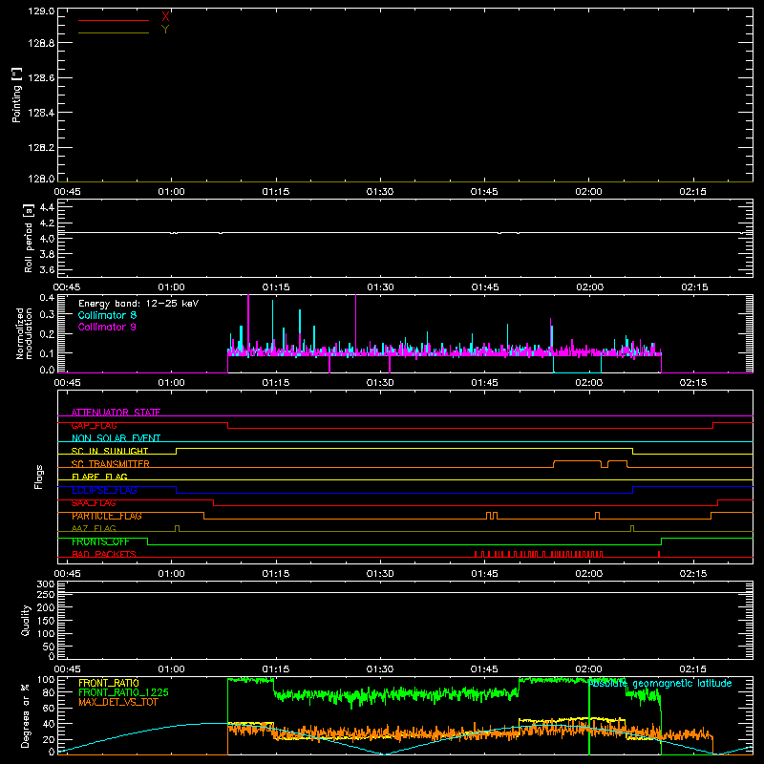
Task: Click the Pointing axis title
Action: [x=17, y=95]
